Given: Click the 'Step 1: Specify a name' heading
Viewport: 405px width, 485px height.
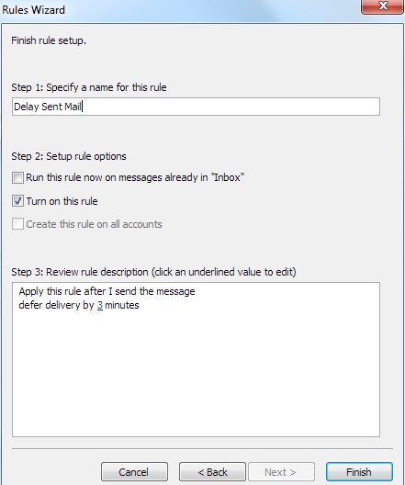Looking at the screenshot, I should click(x=89, y=87).
